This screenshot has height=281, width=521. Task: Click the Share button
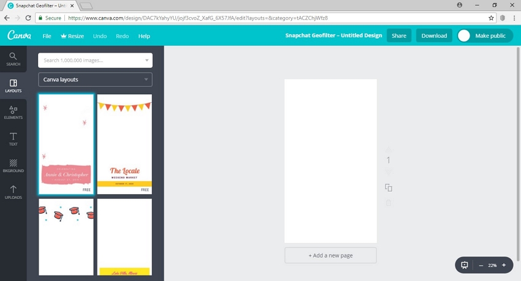[399, 36]
